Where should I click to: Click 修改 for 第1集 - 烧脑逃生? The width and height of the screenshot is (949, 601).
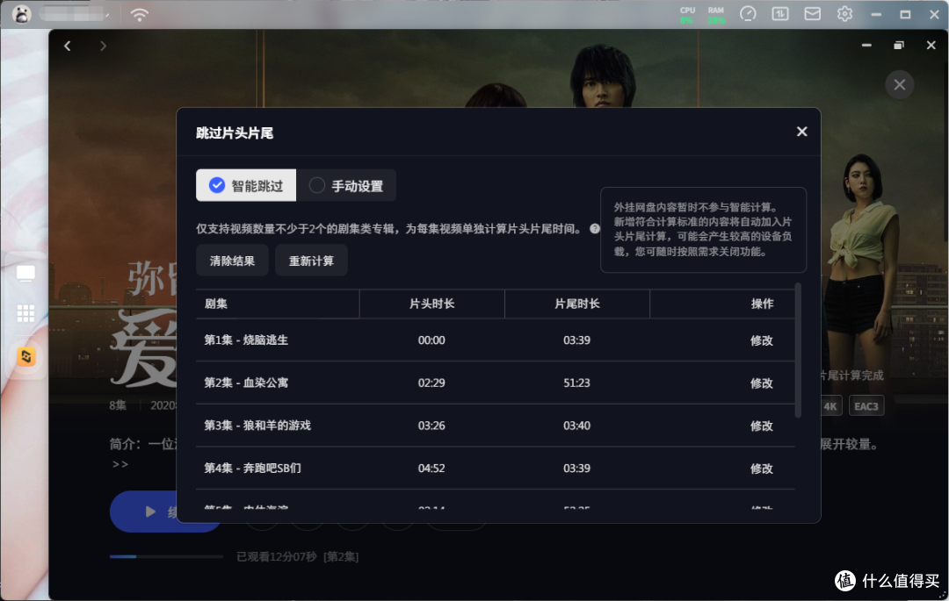761,340
